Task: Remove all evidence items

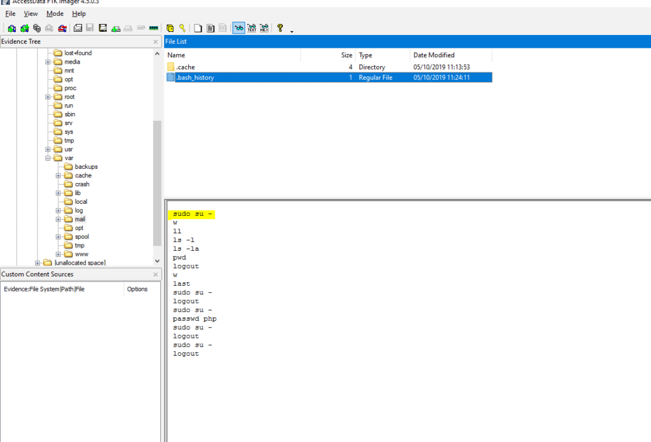Action: 61,28
